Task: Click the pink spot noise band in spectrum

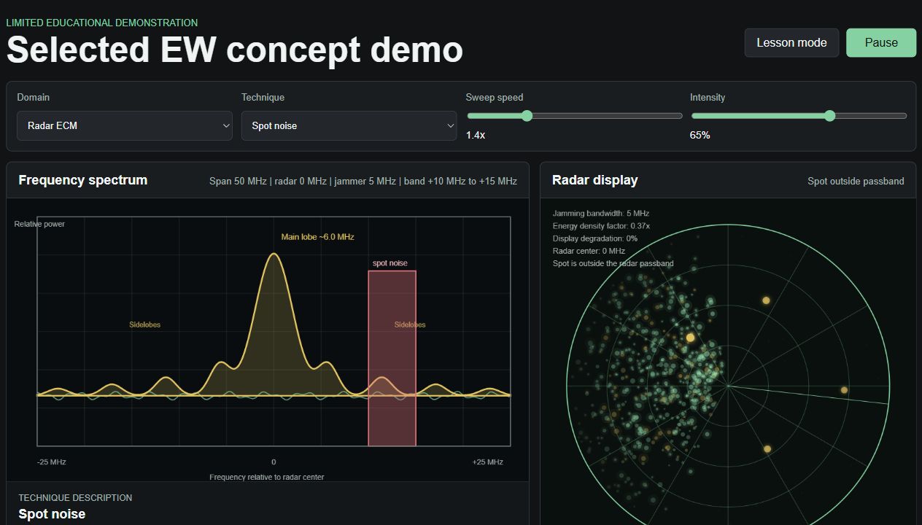Action: tap(392, 358)
